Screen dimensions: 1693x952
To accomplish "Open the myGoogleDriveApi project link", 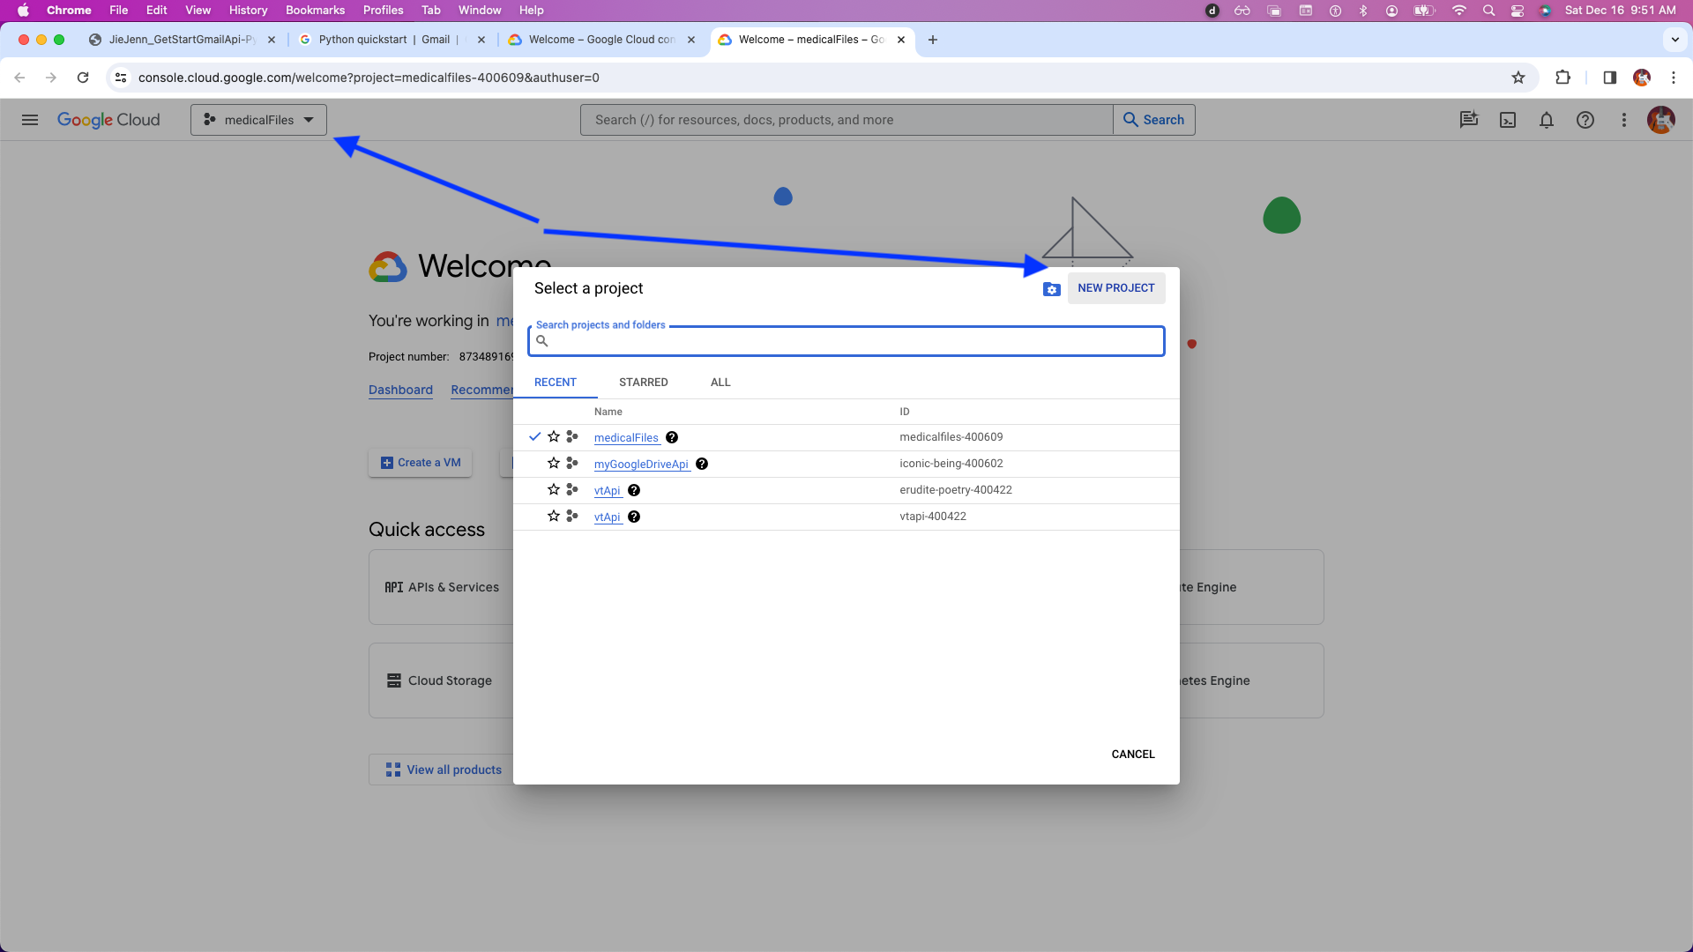I will click(641, 465).
